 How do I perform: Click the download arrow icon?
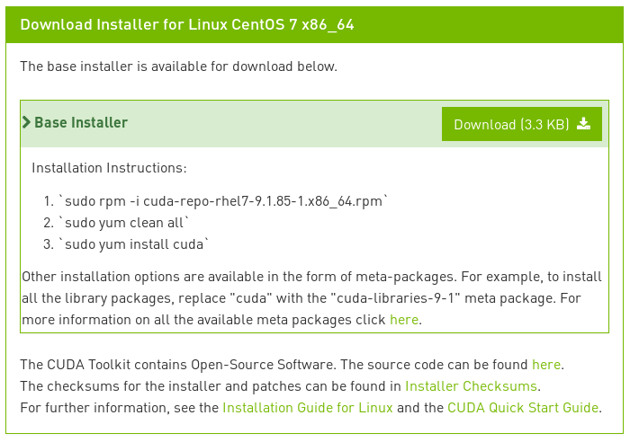click(x=583, y=124)
